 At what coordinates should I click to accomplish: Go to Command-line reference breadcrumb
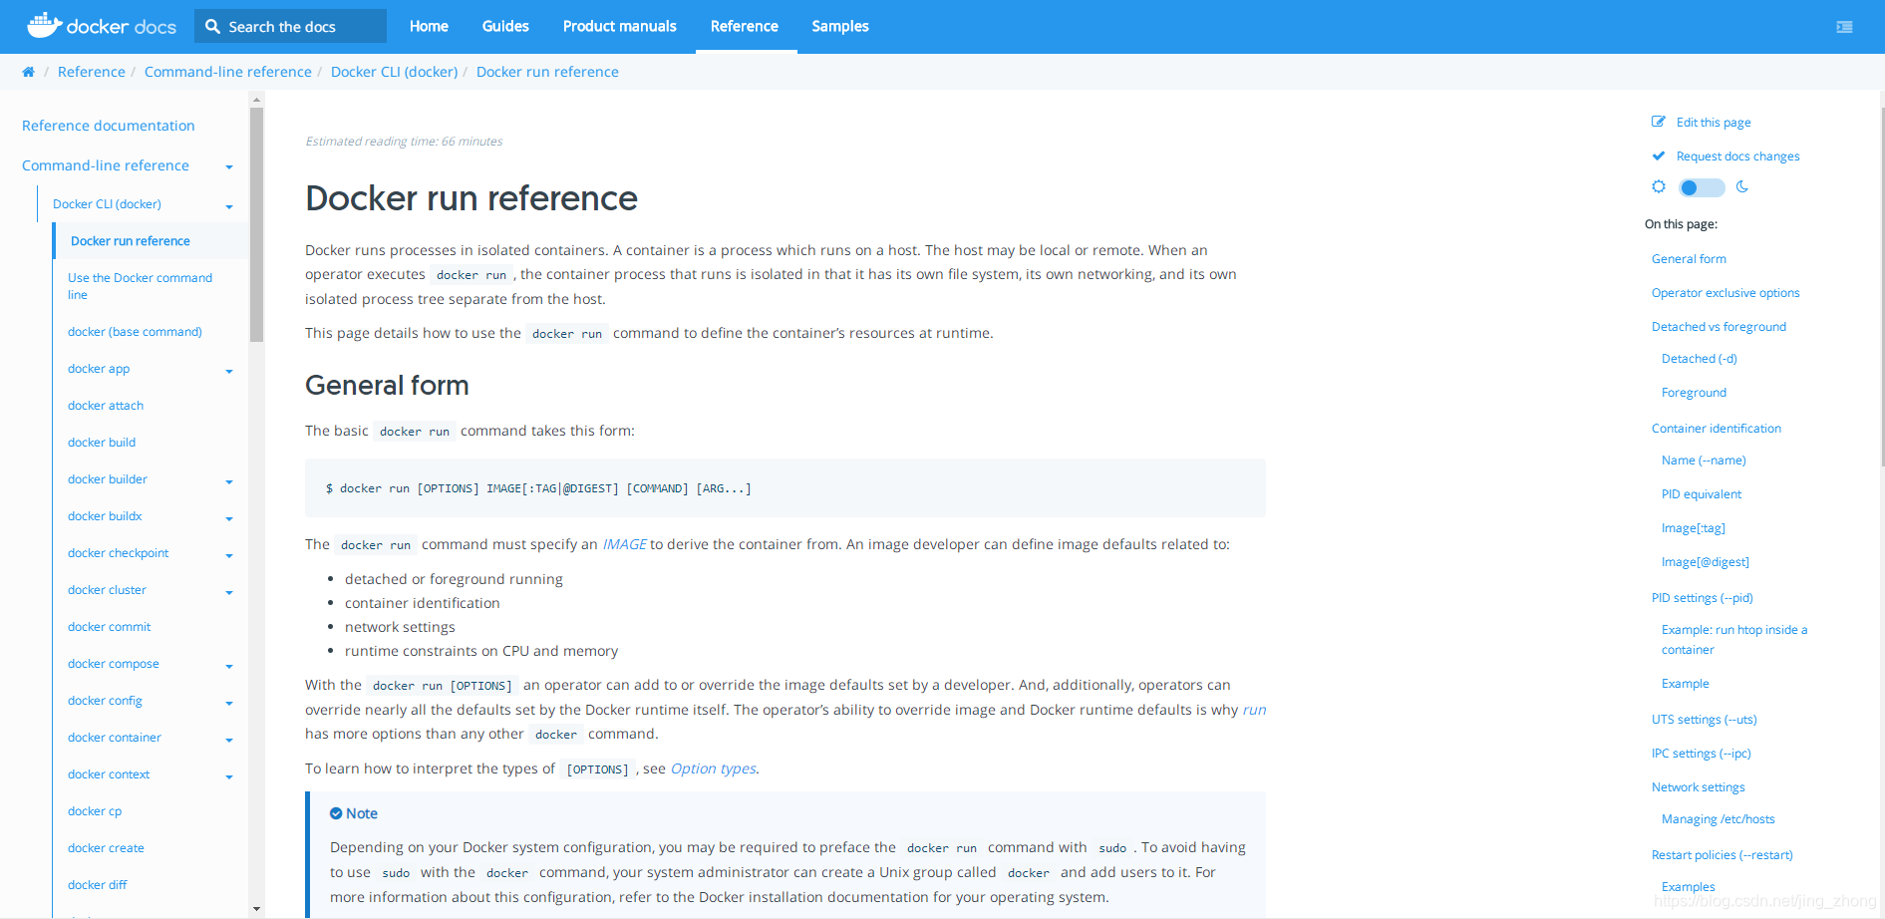pyautogui.click(x=228, y=72)
